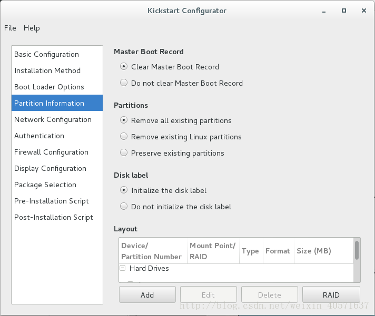The width and height of the screenshot is (375, 316).
Task: Select Preserve existing partitions radio button
Action: (124, 153)
